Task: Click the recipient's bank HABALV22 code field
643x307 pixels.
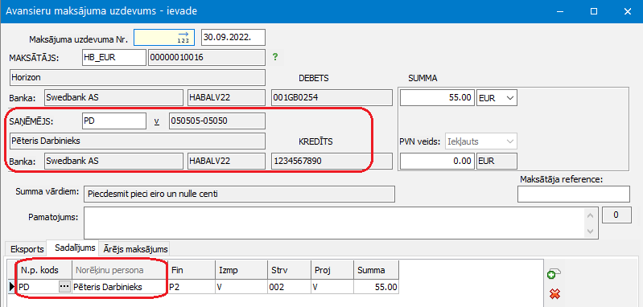Action: click(226, 161)
